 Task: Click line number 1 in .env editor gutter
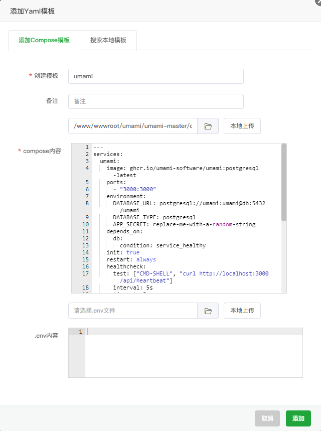[x=80, y=332]
